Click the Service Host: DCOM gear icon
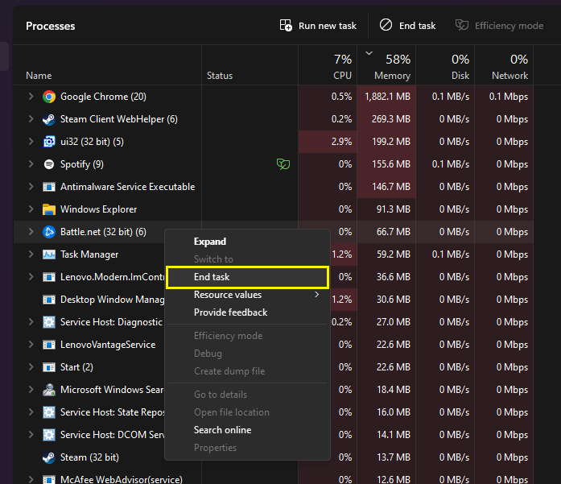The height and width of the screenshot is (484, 561). pyautogui.click(x=49, y=435)
